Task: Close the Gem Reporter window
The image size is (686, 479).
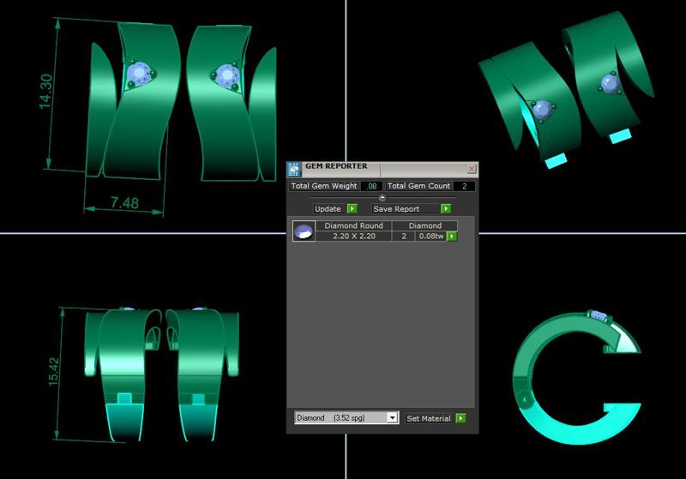Action: (471, 169)
